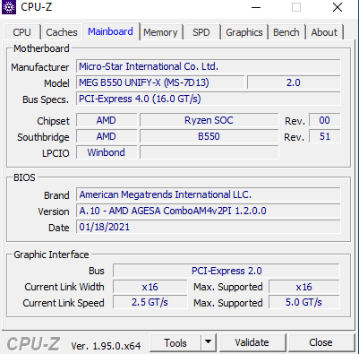Open the Caches tab
Screen dimensions: 359x354
pos(62,32)
